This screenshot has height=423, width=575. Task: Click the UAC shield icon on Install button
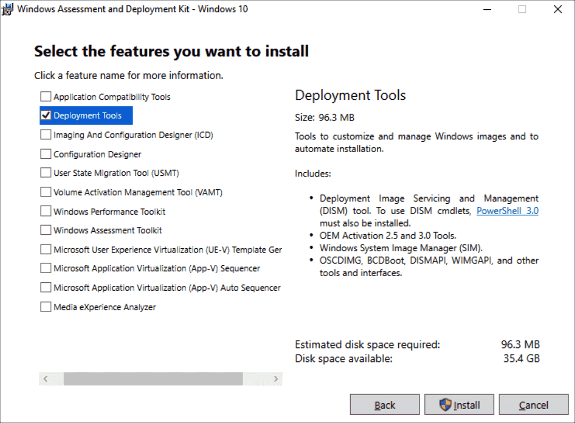445,405
